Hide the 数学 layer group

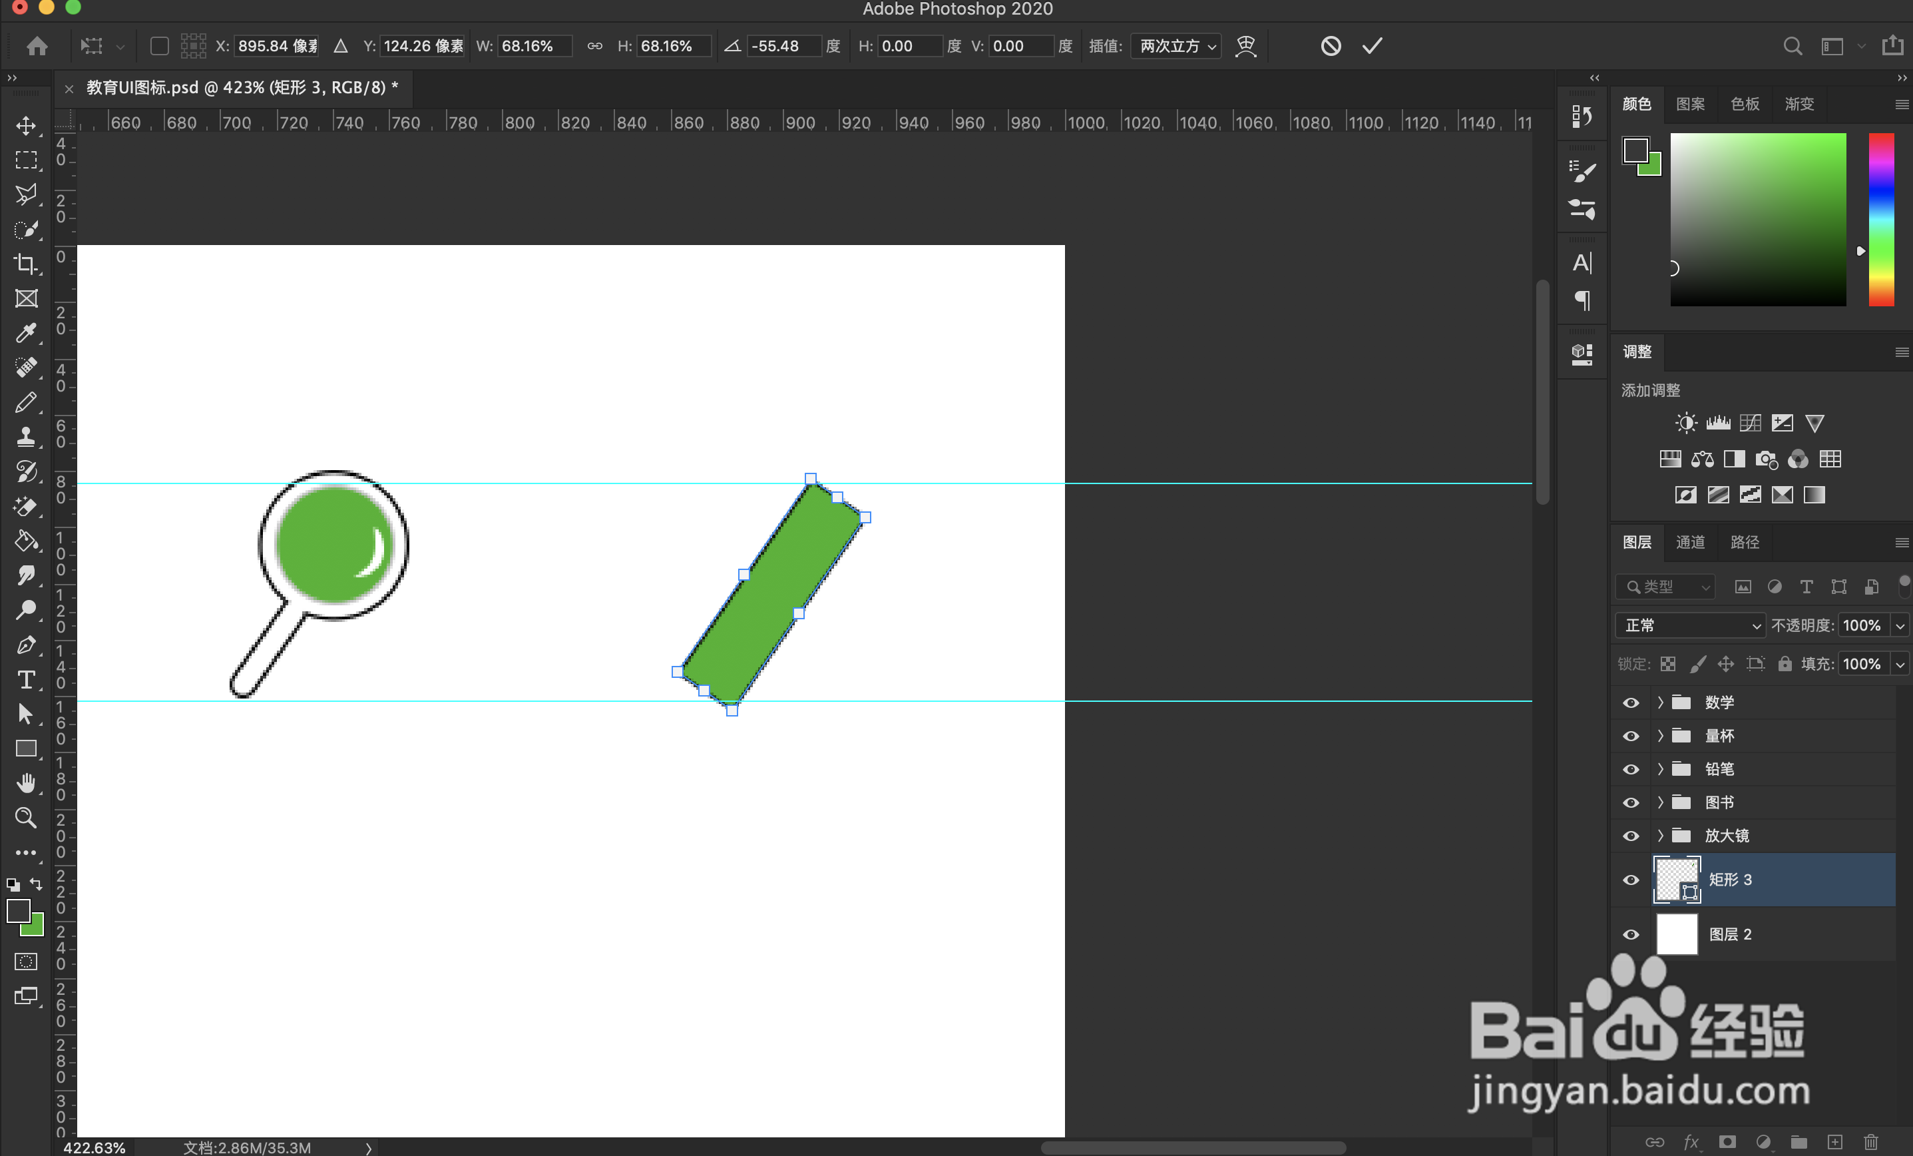pos(1630,703)
